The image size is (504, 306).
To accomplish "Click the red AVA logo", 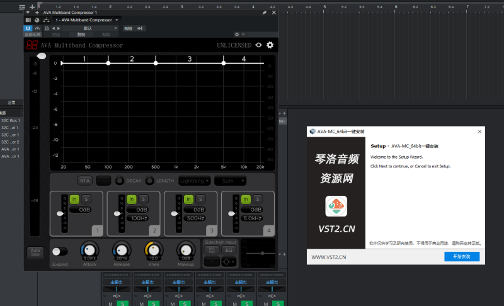I will tap(32, 45).
